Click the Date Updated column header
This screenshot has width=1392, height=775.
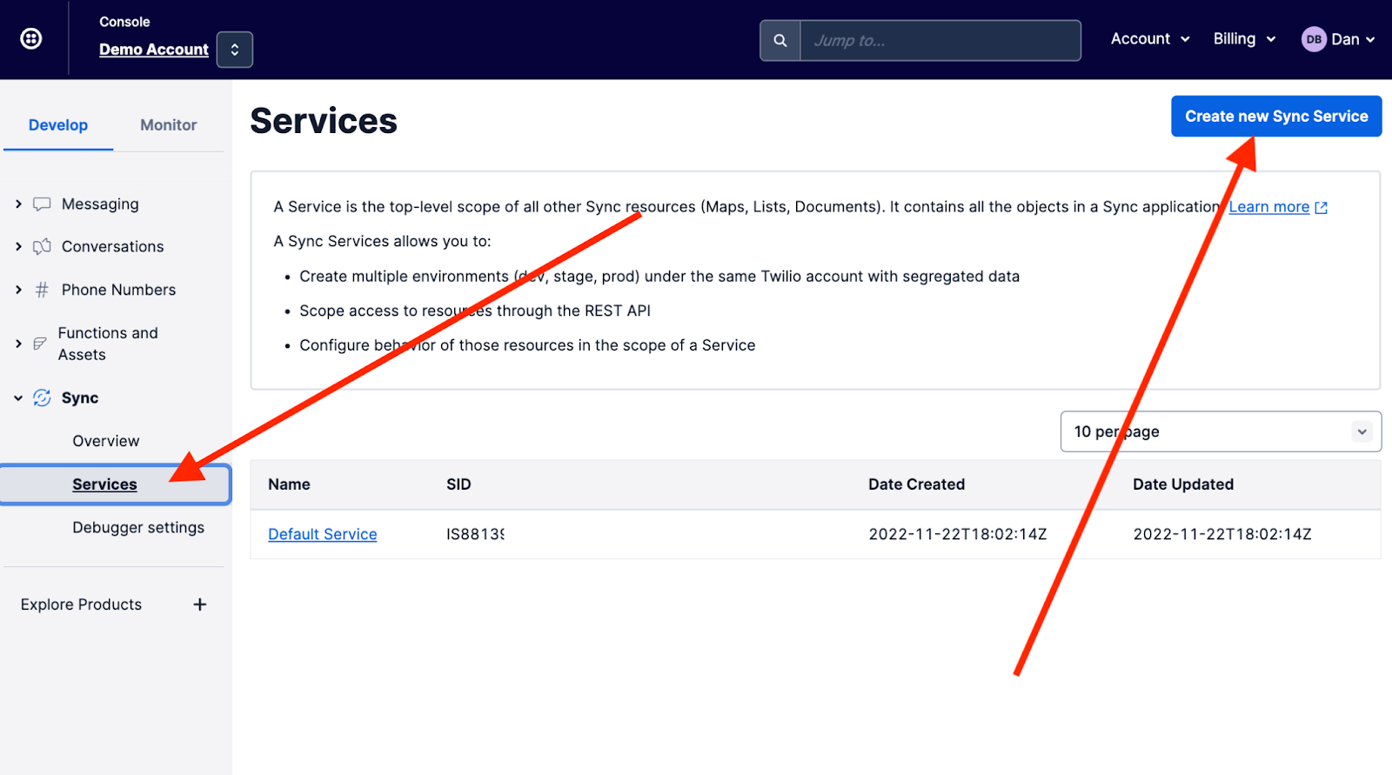(x=1183, y=484)
